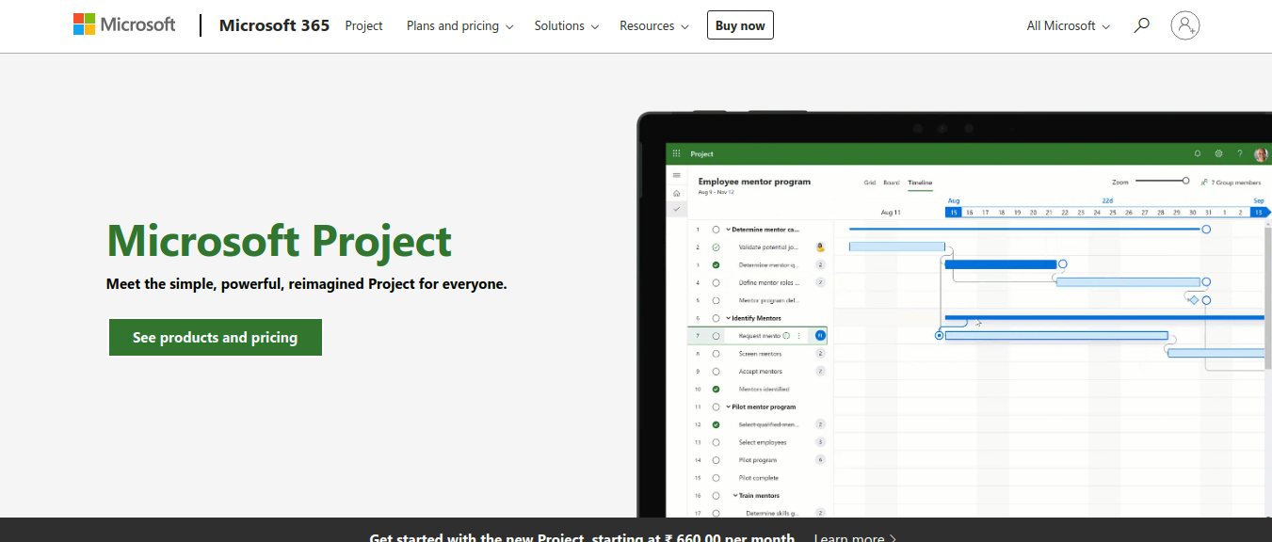Click Mentor program defined task name

point(769,300)
